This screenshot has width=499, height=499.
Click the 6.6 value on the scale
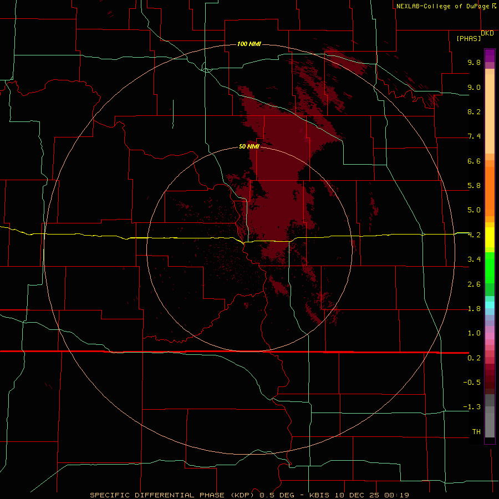(x=474, y=161)
